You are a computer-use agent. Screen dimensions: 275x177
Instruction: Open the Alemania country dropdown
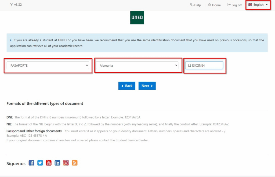(x=137, y=65)
